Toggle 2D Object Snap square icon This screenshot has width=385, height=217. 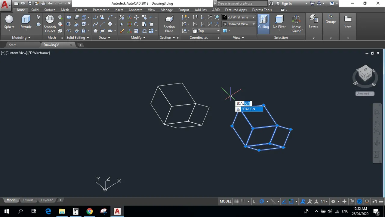(291, 201)
